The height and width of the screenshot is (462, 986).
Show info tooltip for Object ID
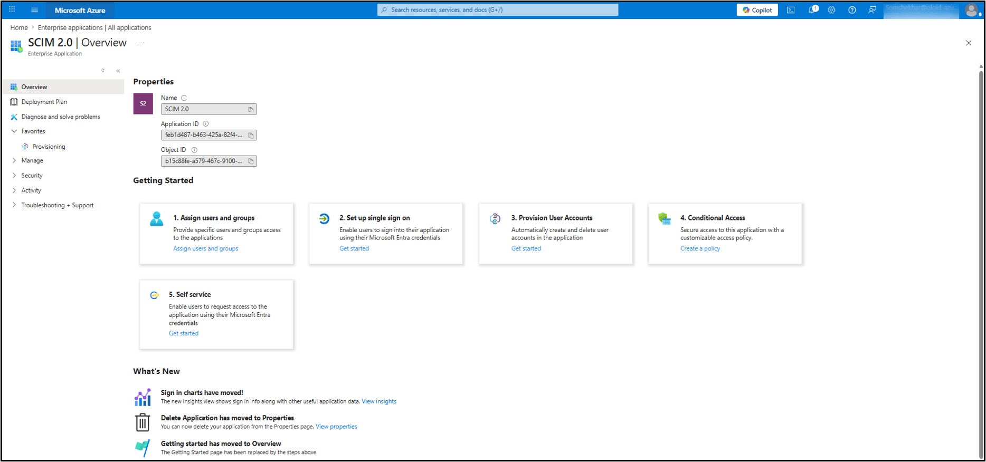pyautogui.click(x=194, y=150)
